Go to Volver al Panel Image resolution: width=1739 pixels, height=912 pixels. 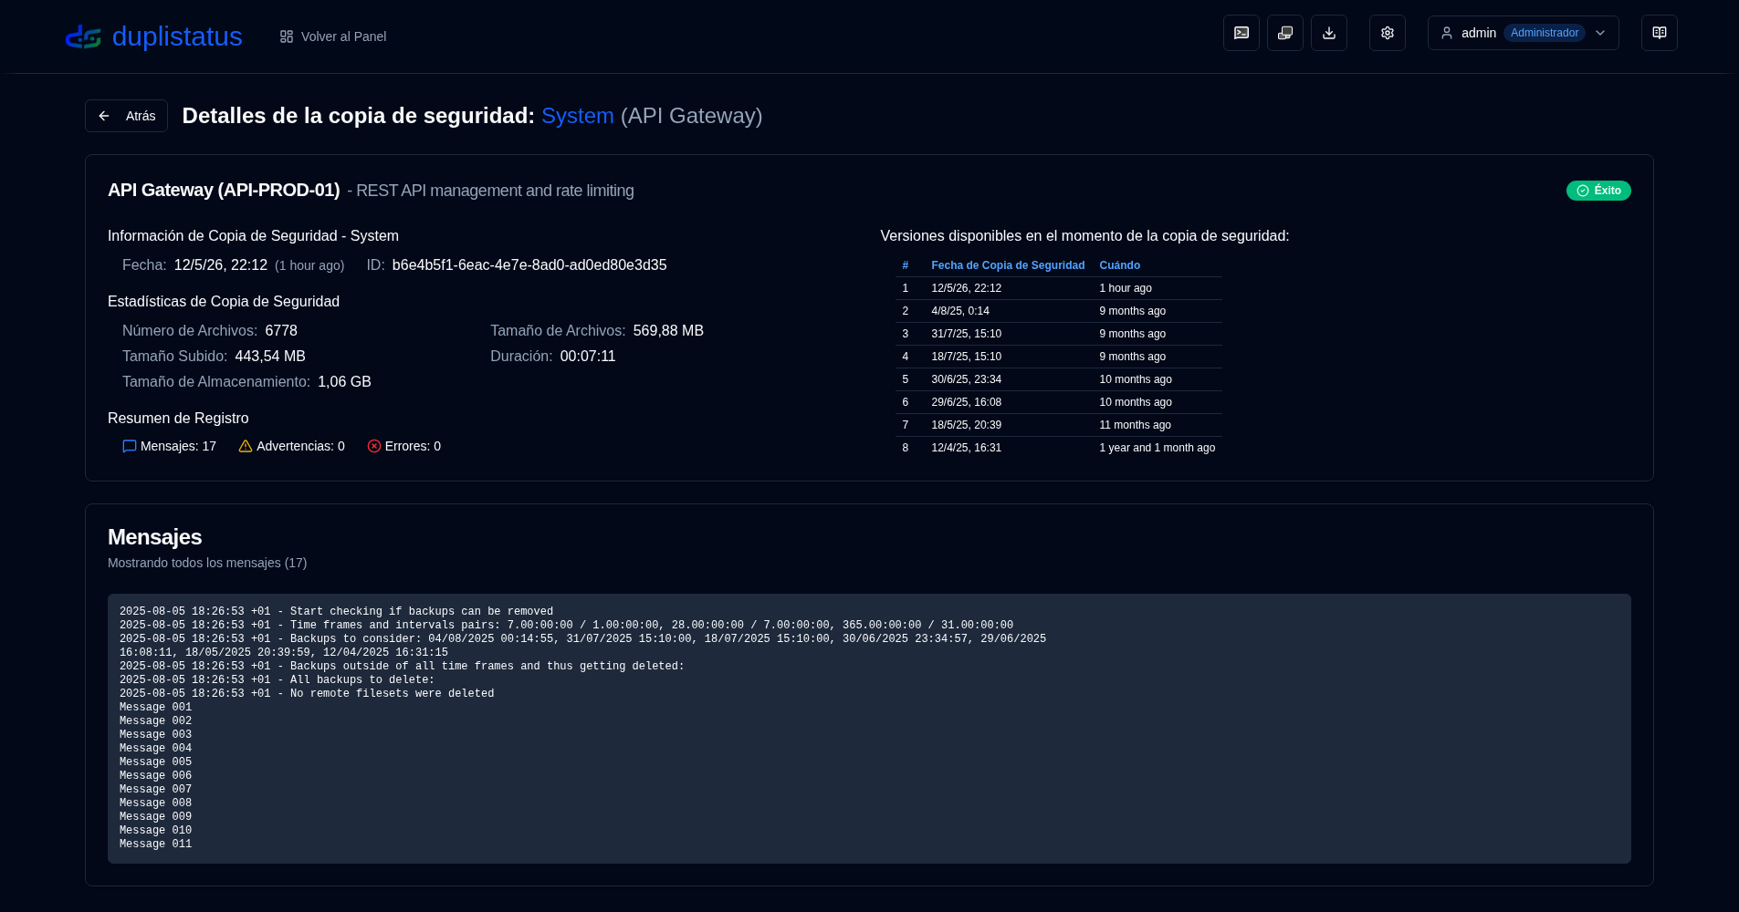[x=333, y=36]
